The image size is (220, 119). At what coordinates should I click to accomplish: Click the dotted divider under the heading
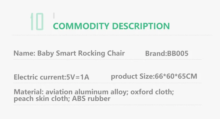click(111, 35)
